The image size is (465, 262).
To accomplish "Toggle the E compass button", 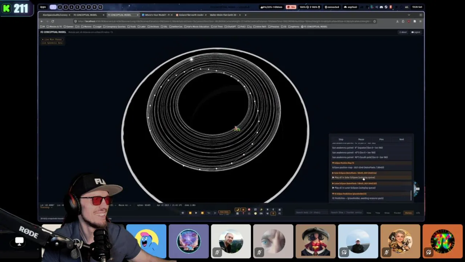I will click(x=273, y=210).
